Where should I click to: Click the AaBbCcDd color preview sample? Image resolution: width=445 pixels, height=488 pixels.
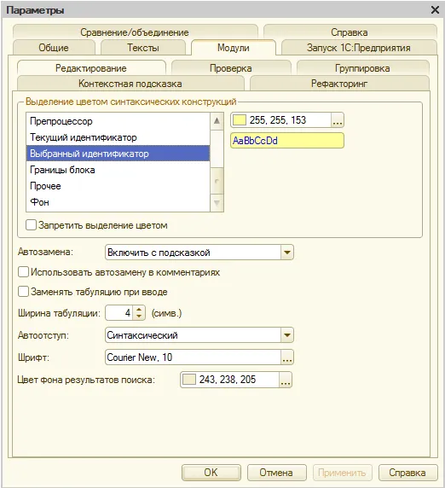coord(287,141)
